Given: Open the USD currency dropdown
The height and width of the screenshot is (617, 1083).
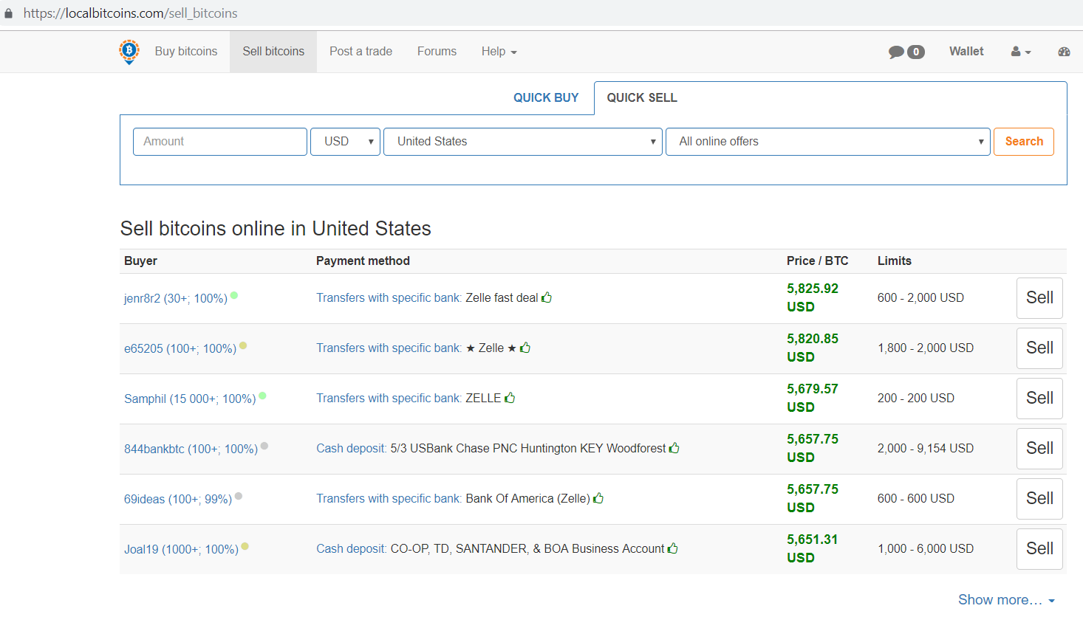Looking at the screenshot, I should click(346, 142).
